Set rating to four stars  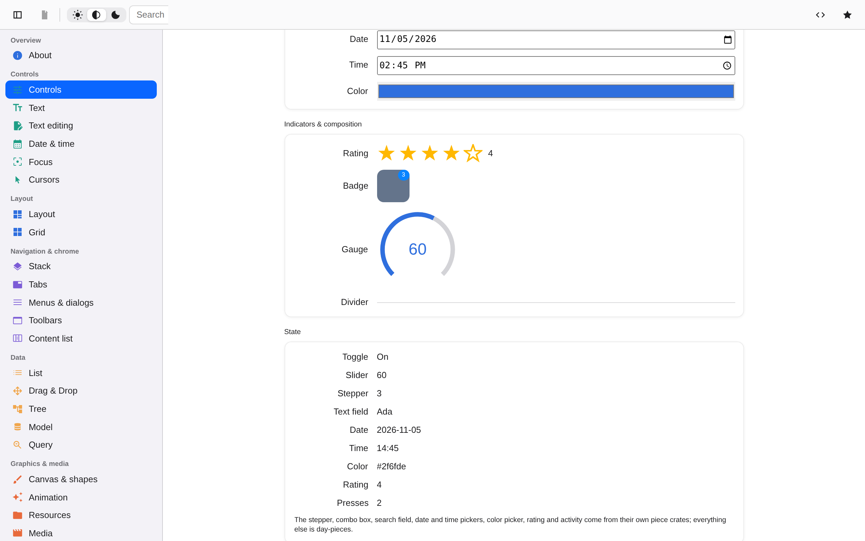[451, 153]
